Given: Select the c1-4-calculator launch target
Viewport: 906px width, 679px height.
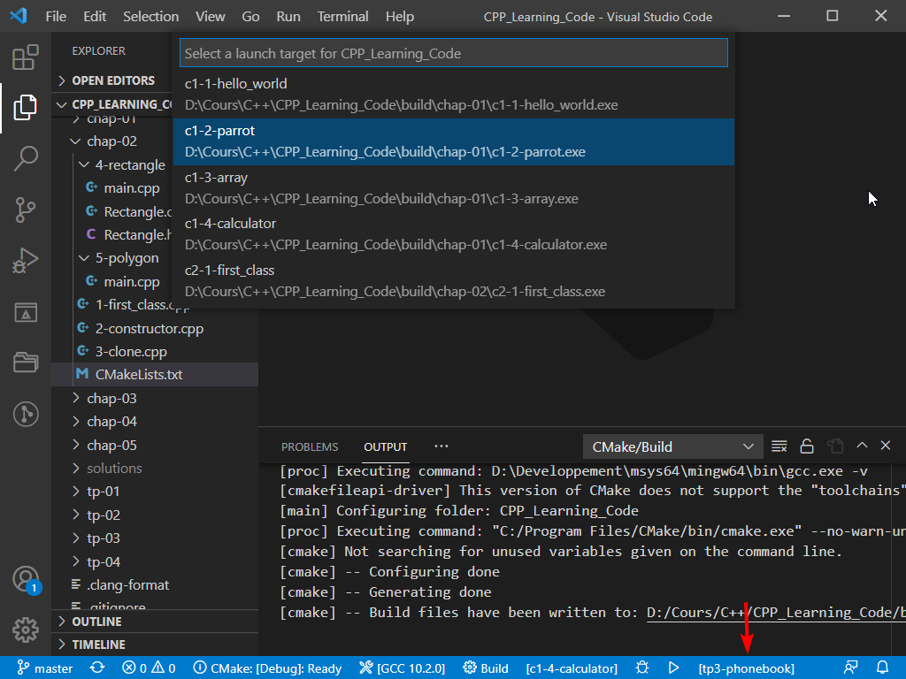Looking at the screenshot, I should (454, 234).
